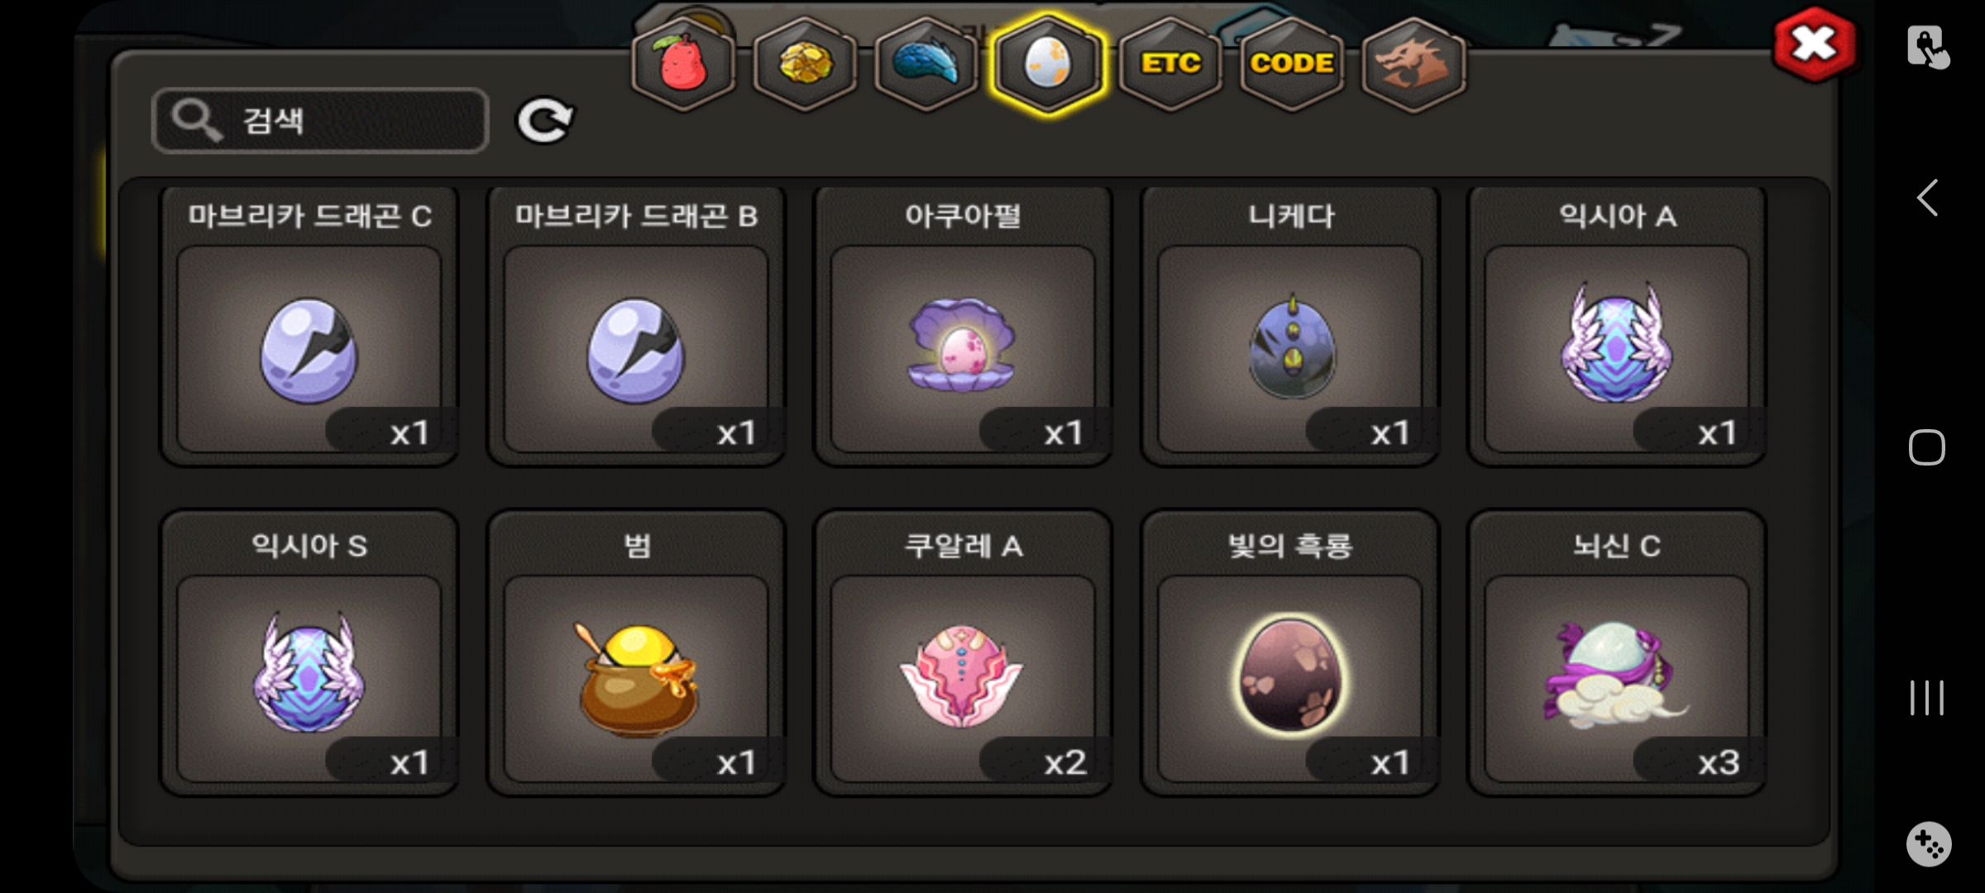Click the refresh arrow next to search
Image resolution: width=1985 pixels, height=893 pixels.
tap(545, 121)
